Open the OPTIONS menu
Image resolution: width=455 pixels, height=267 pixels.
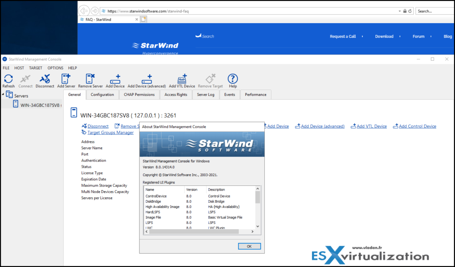[x=56, y=68]
